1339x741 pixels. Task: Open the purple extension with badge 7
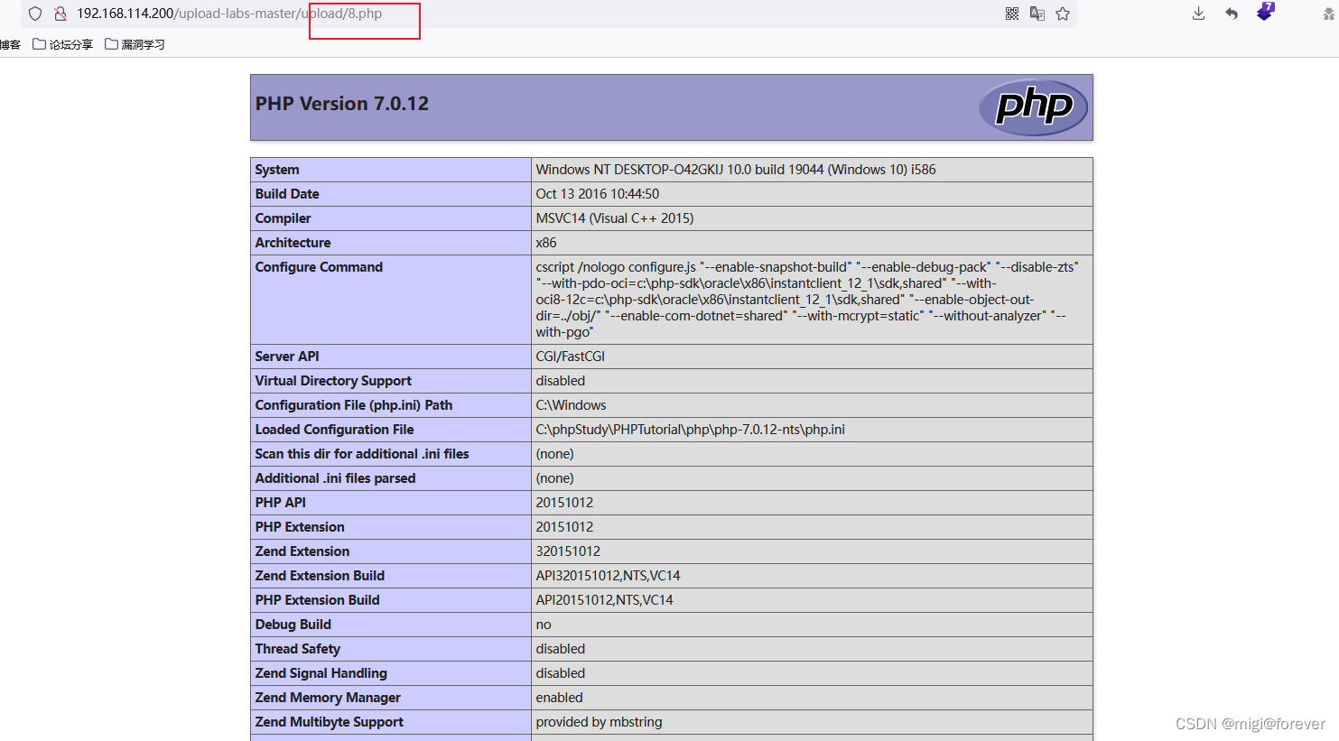(x=1265, y=13)
